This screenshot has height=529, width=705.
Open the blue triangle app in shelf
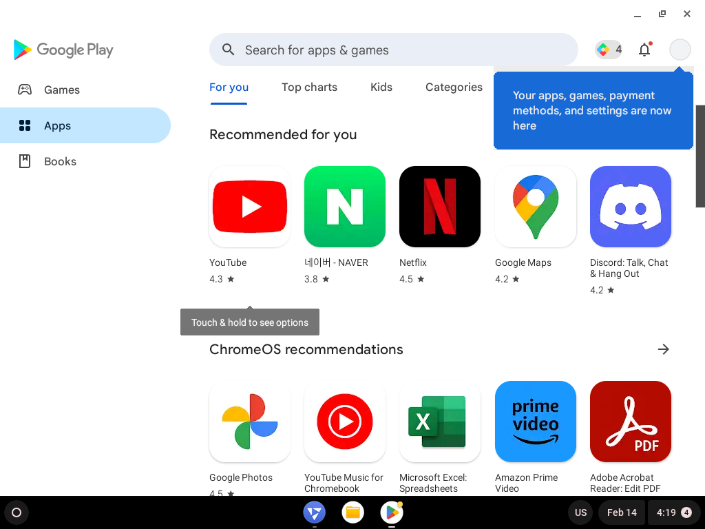314,512
